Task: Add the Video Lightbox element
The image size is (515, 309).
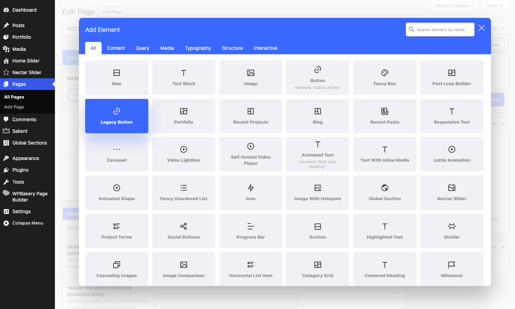Action: (184, 154)
